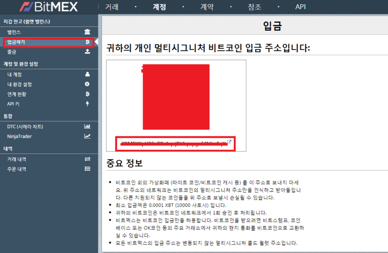Open the API menu in top navigation
This screenshot has height=253, width=388.
click(x=300, y=7)
